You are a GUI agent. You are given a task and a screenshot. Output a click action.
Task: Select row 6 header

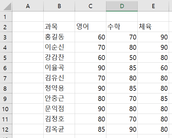[6, 68]
